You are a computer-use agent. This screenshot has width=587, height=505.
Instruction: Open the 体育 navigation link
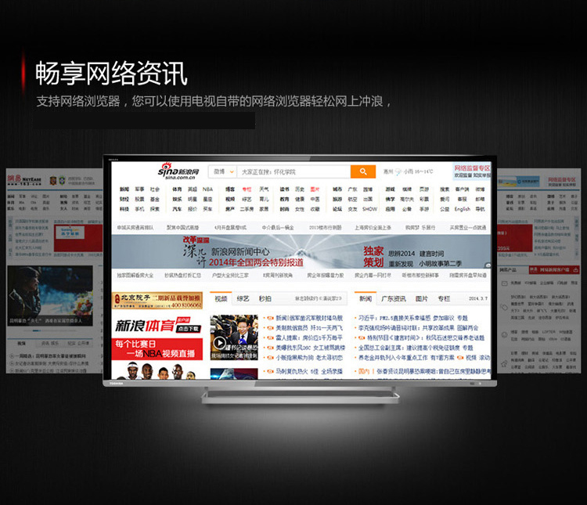[177, 189]
